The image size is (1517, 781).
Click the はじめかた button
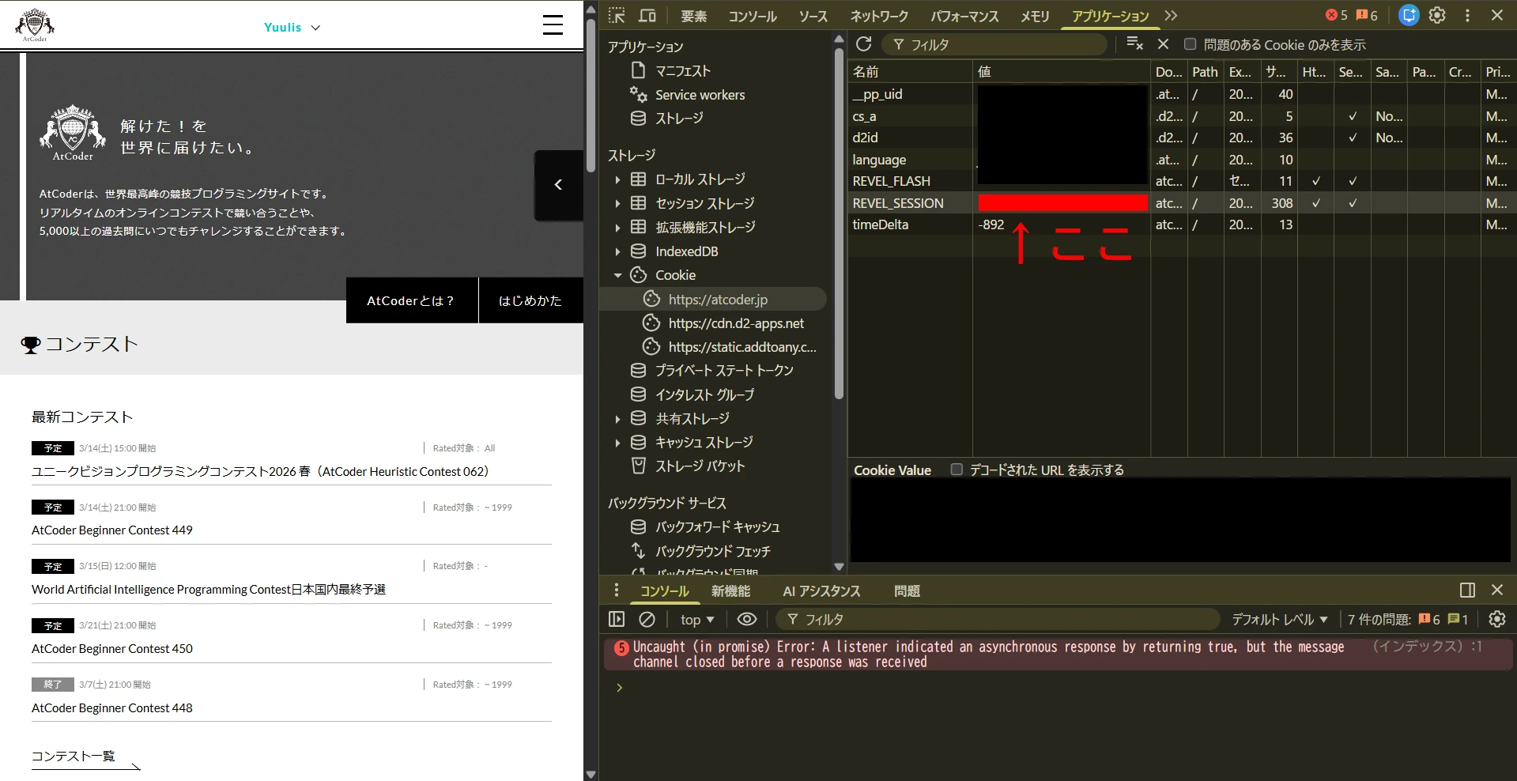531,300
